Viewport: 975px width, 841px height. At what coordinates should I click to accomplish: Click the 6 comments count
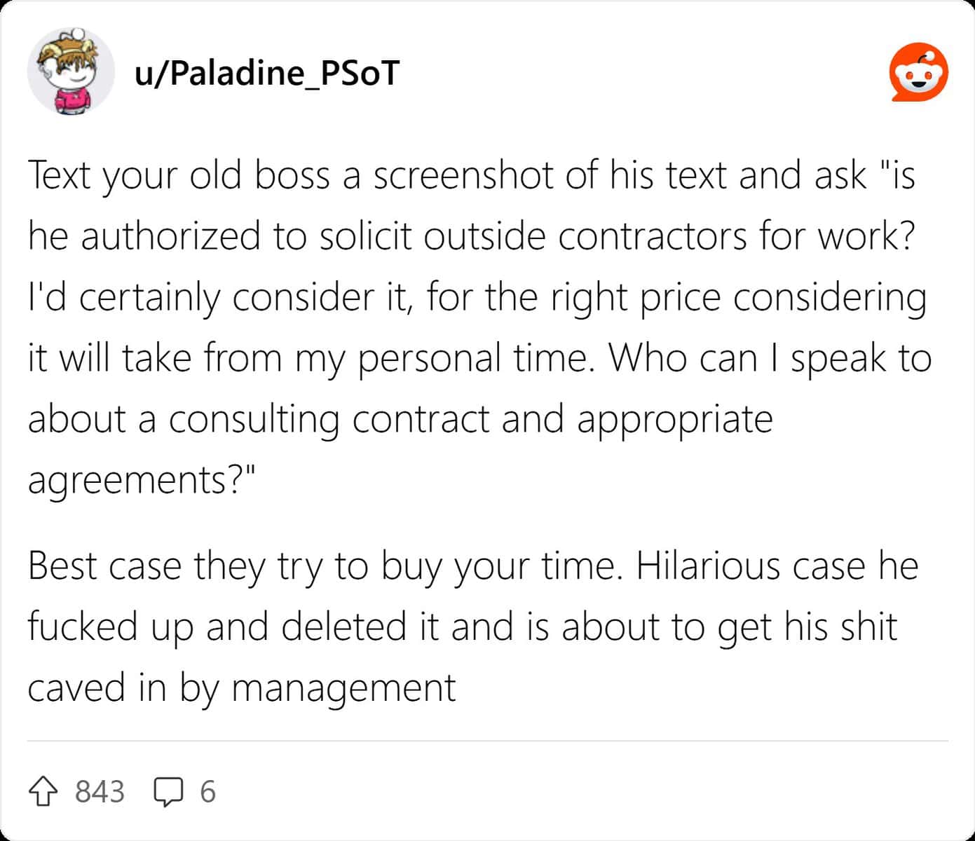(x=207, y=792)
